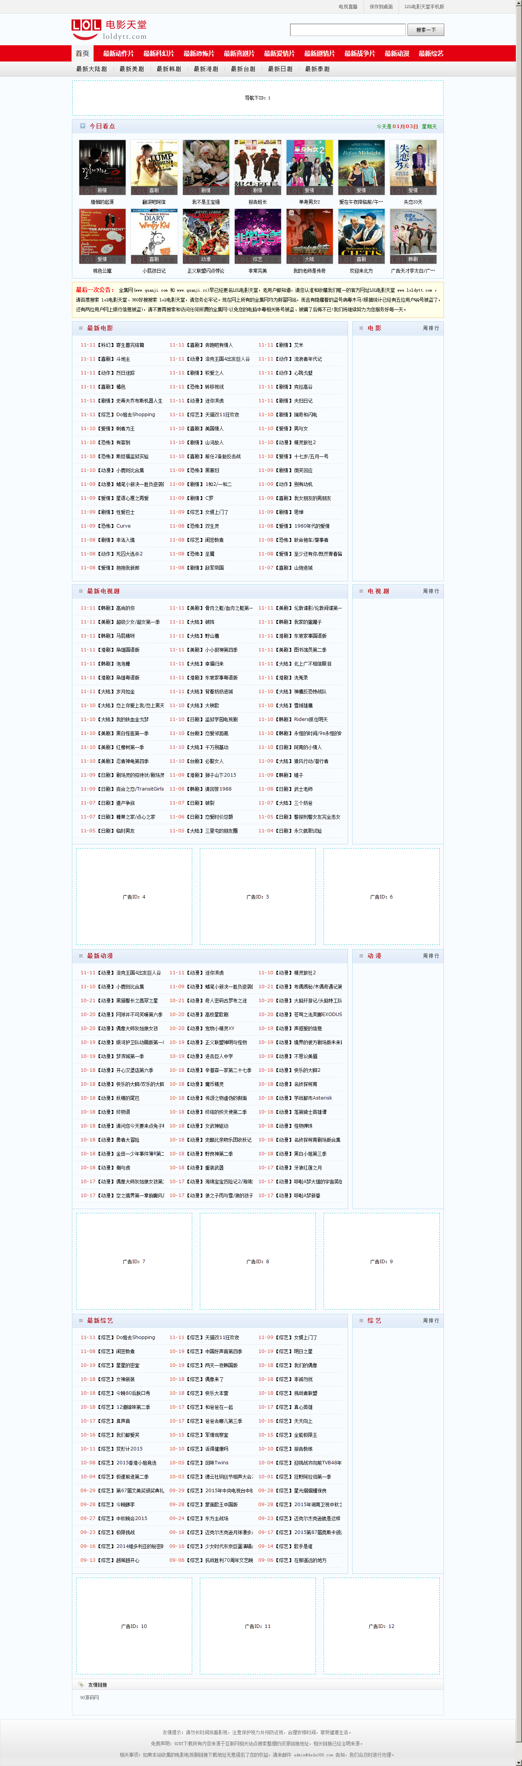Click the search text input box
The image size is (522, 1766).
pos(348,30)
